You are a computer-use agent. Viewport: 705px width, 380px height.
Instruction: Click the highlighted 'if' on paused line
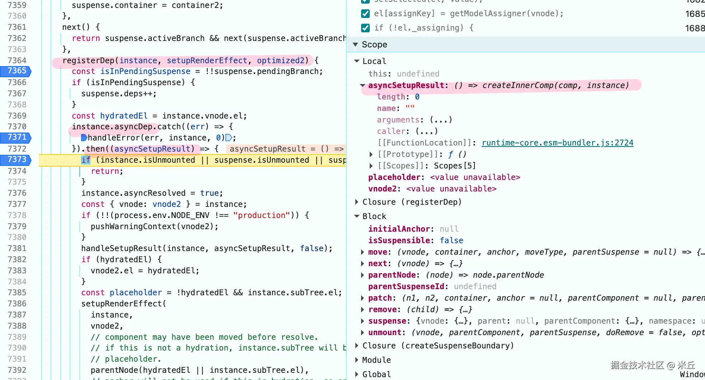[x=86, y=160]
